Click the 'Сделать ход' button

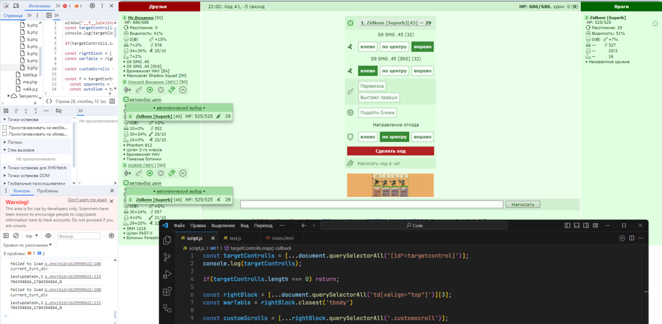(390, 151)
